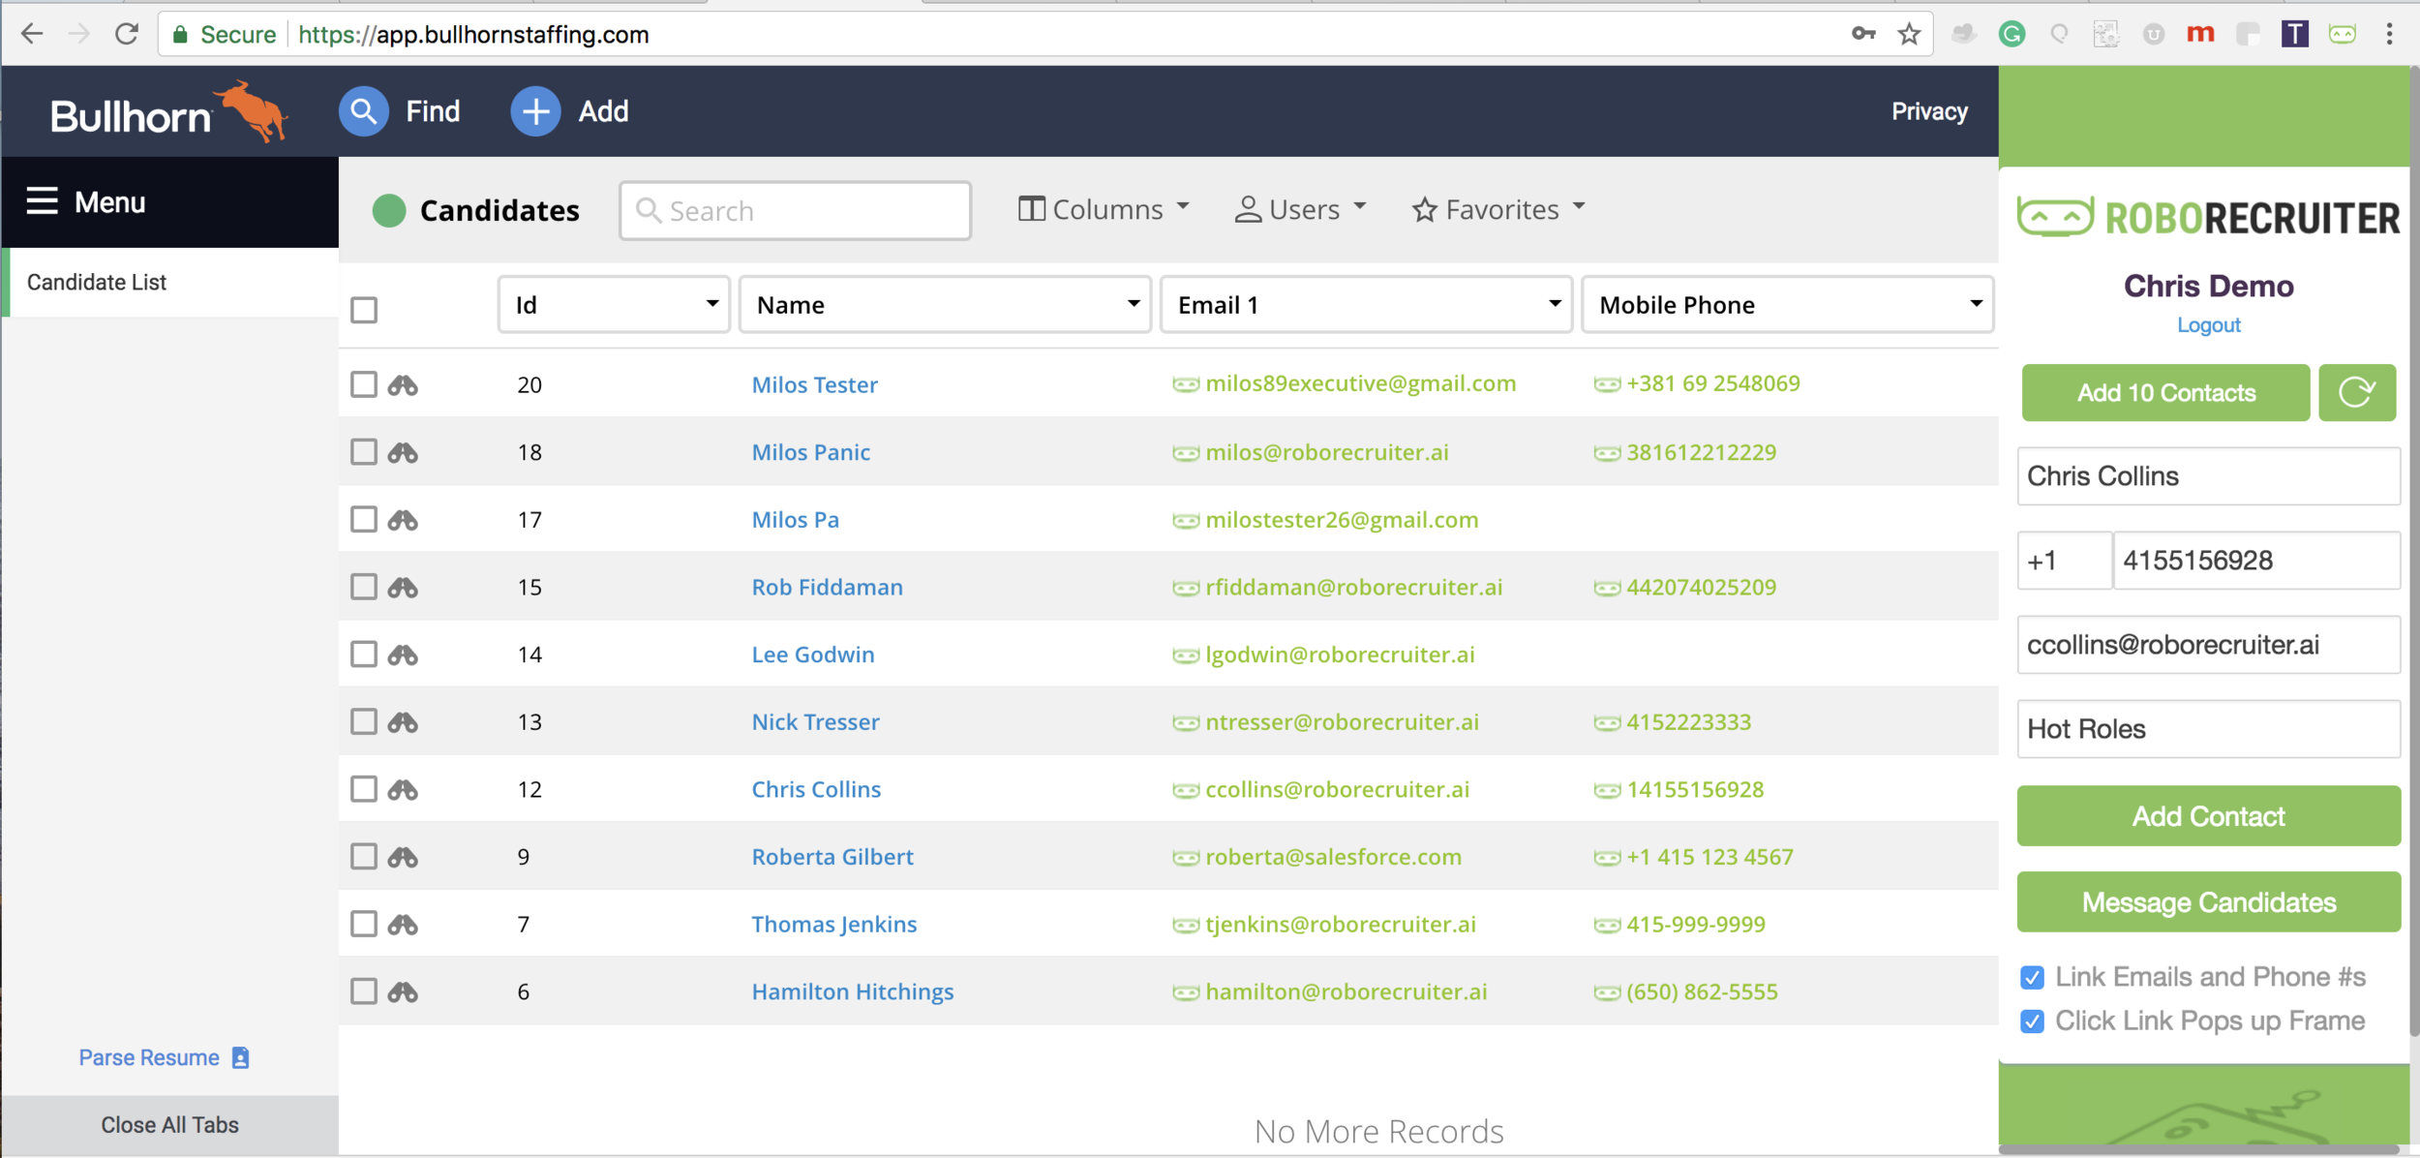
Task: Open the Id column dropdown
Action: [614, 305]
